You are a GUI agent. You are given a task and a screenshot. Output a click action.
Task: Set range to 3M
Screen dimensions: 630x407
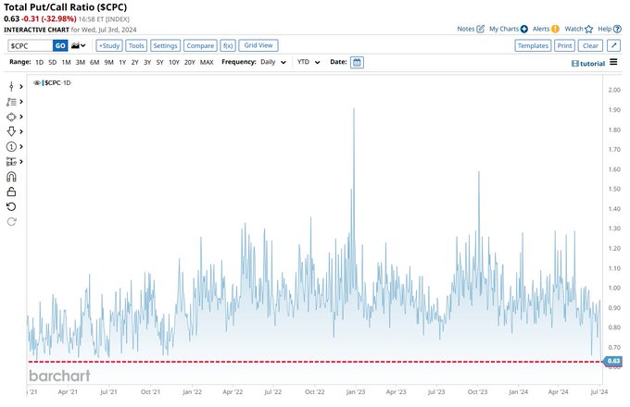pos(81,63)
